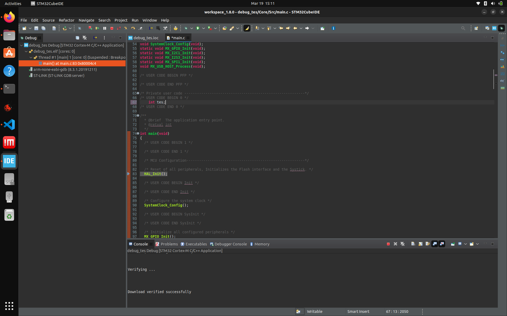This screenshot has height=316, width=507.
Task: Click the red Terminate button in toolbar
Action: pos(112,28)
